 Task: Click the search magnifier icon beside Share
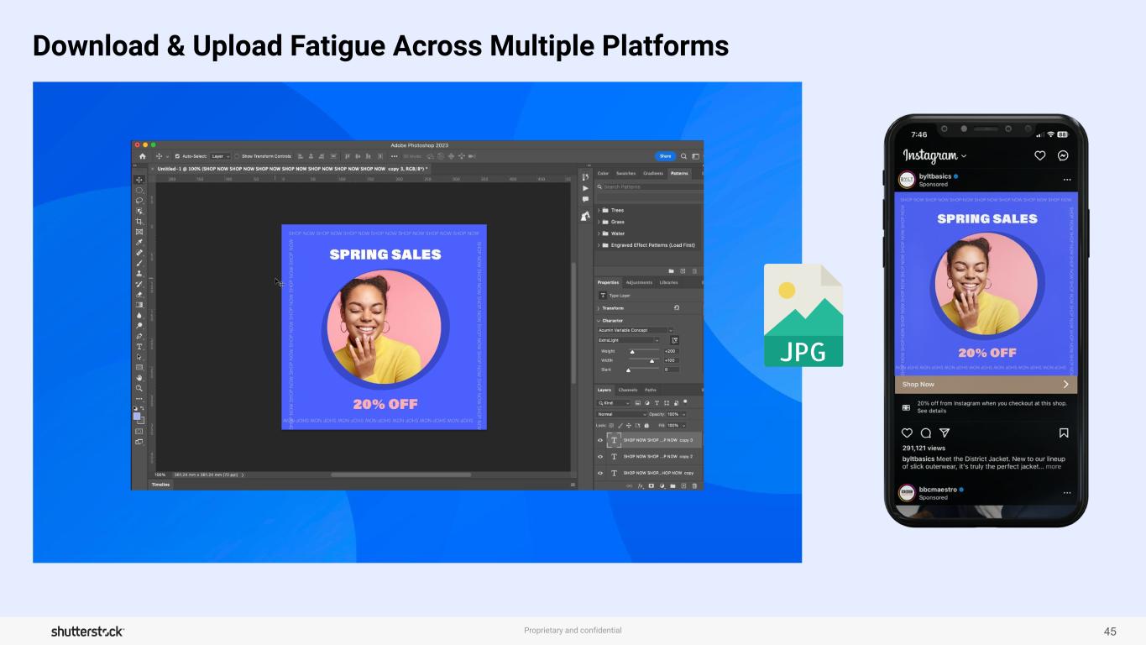pos(684,156)
